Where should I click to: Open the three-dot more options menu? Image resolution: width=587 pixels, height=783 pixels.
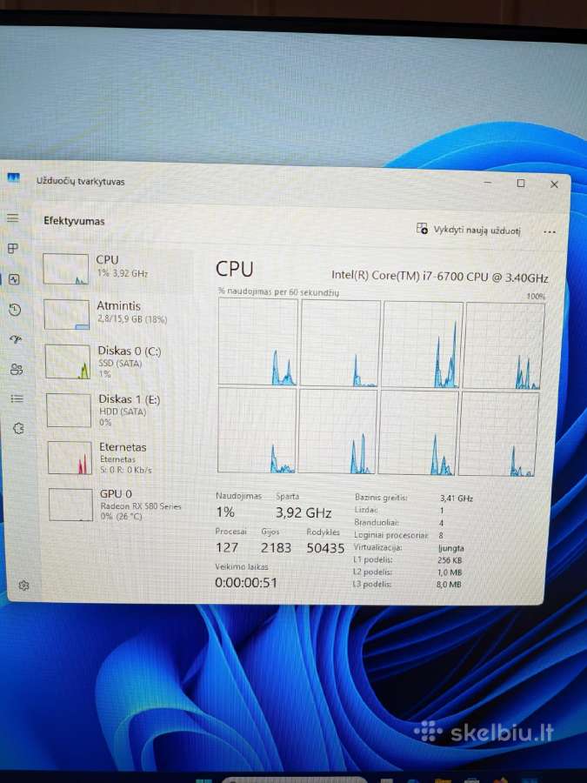pyautogui.click(x=550, y=232)
